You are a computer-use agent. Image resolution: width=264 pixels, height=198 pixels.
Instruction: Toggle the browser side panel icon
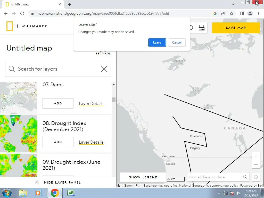[x=242, y=13]
